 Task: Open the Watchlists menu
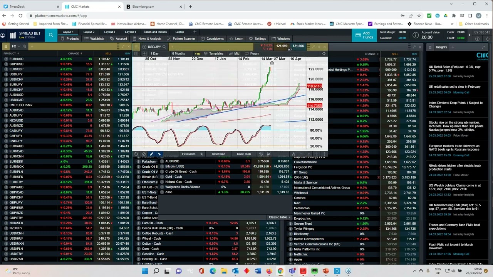click(x=94, y=38)
